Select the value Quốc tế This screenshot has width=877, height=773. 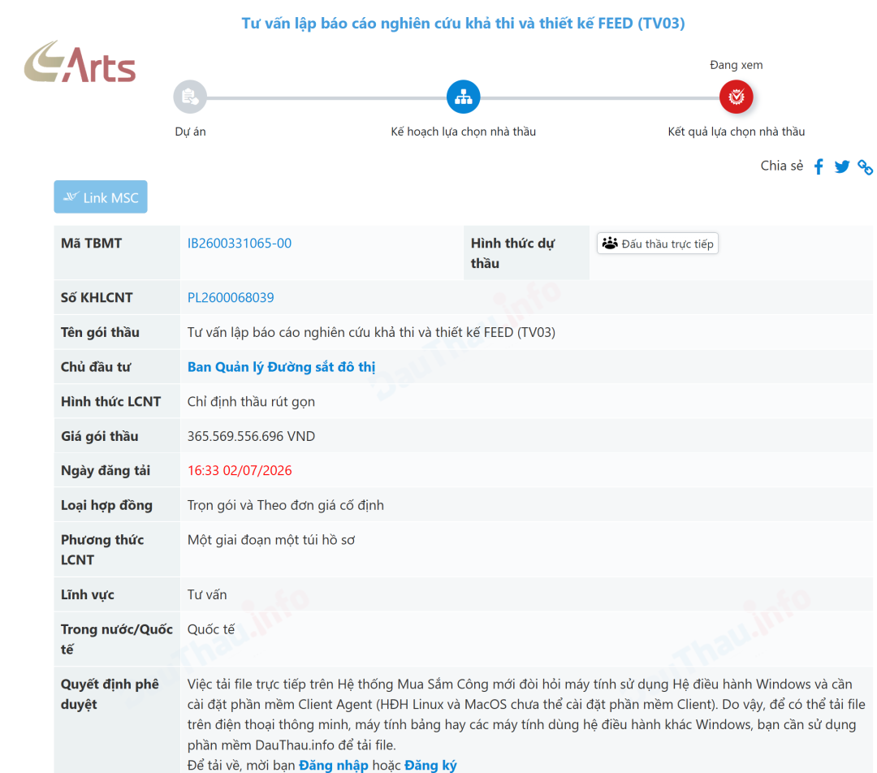(211, 629)
